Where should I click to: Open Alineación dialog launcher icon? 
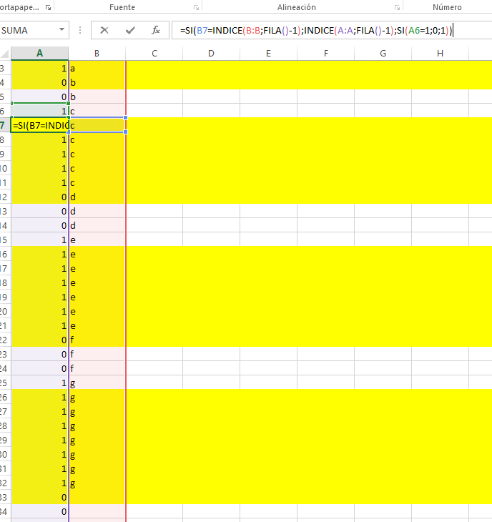397,7
